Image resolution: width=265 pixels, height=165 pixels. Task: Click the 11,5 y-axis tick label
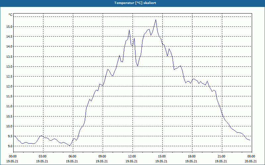tap(10, 96)
